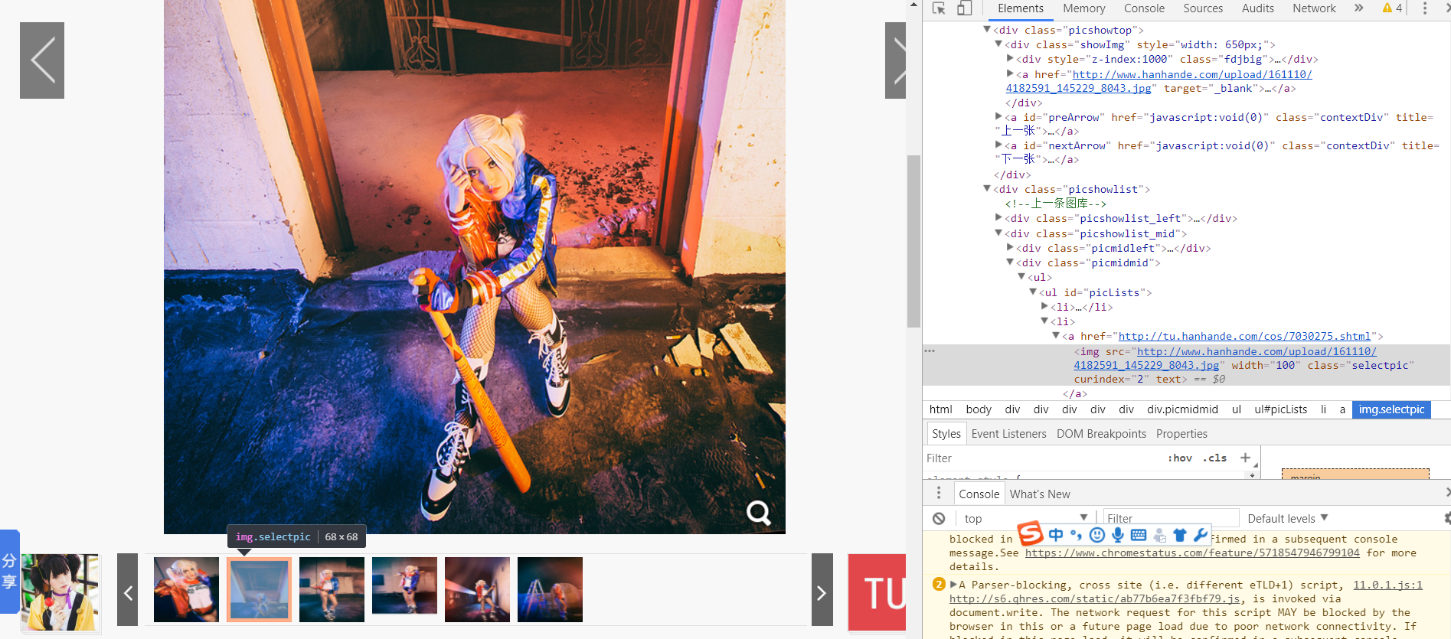Open the previous gallery girl thumbnail

(60, 592)
